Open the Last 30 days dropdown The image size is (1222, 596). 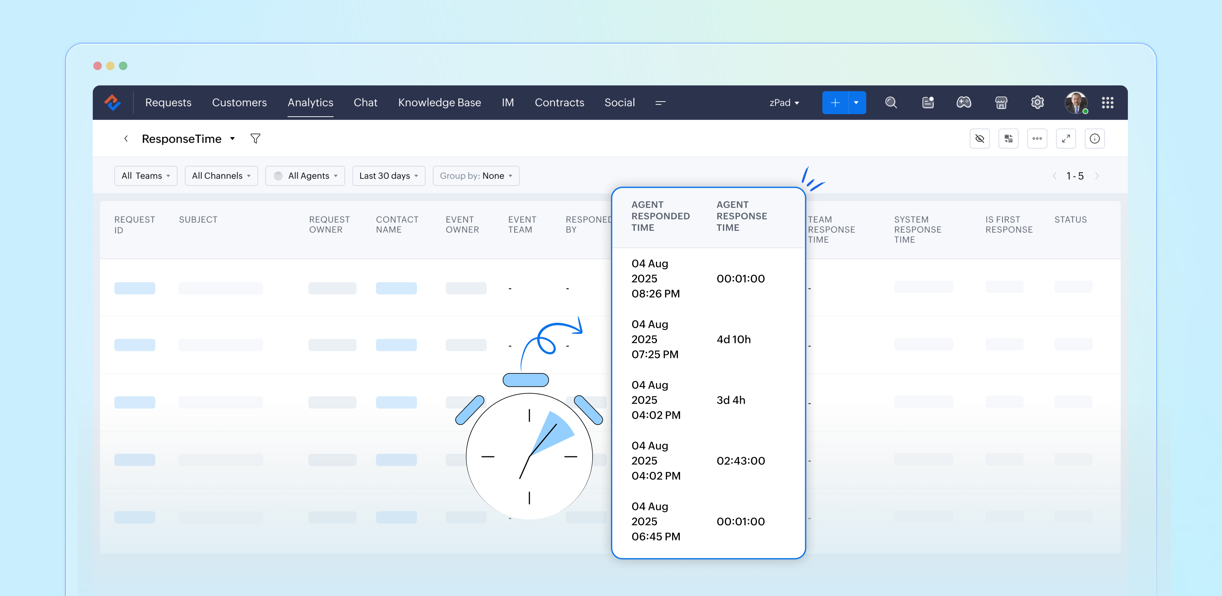[388, 176]
